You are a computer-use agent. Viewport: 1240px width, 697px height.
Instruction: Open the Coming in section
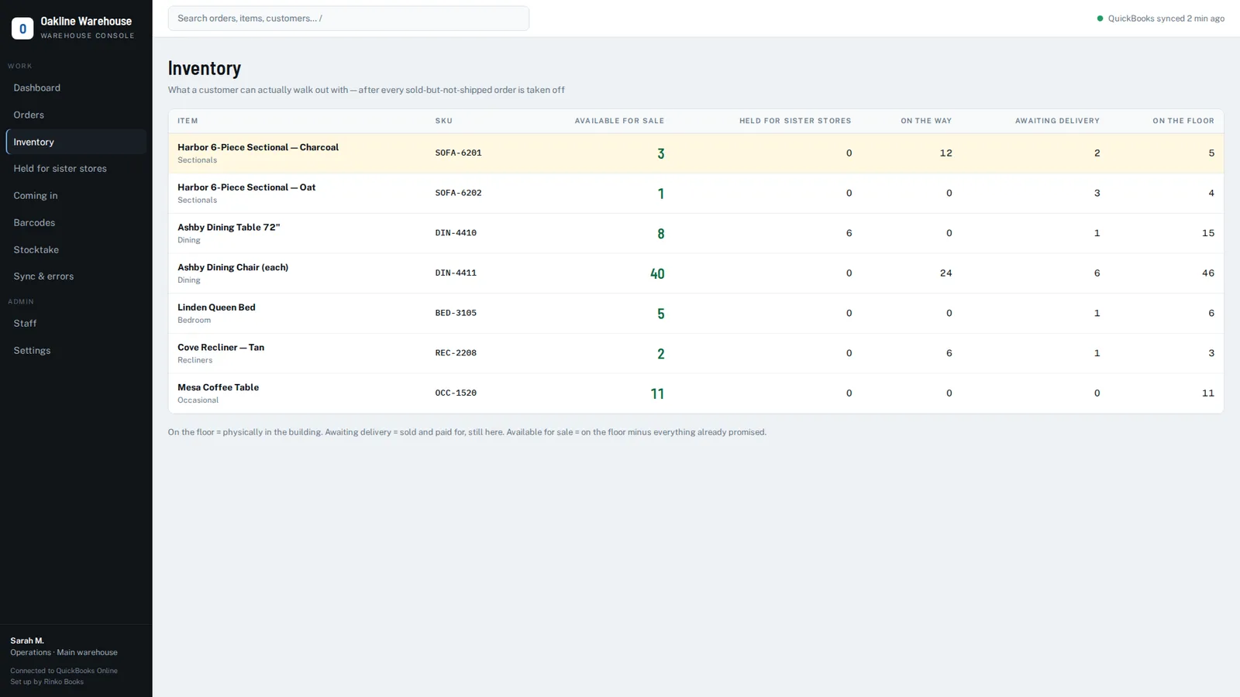coord(76,196)
